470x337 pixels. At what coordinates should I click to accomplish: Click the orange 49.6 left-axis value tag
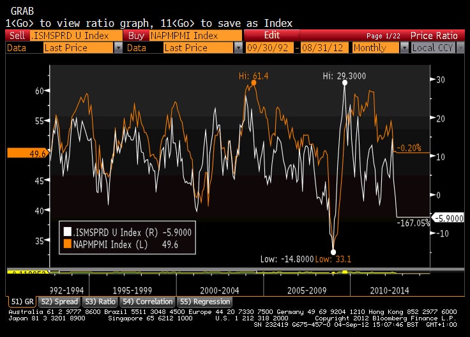tap(27, 153)
